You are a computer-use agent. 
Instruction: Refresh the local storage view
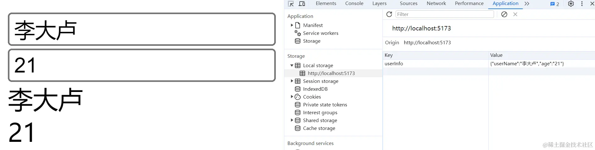389,14
